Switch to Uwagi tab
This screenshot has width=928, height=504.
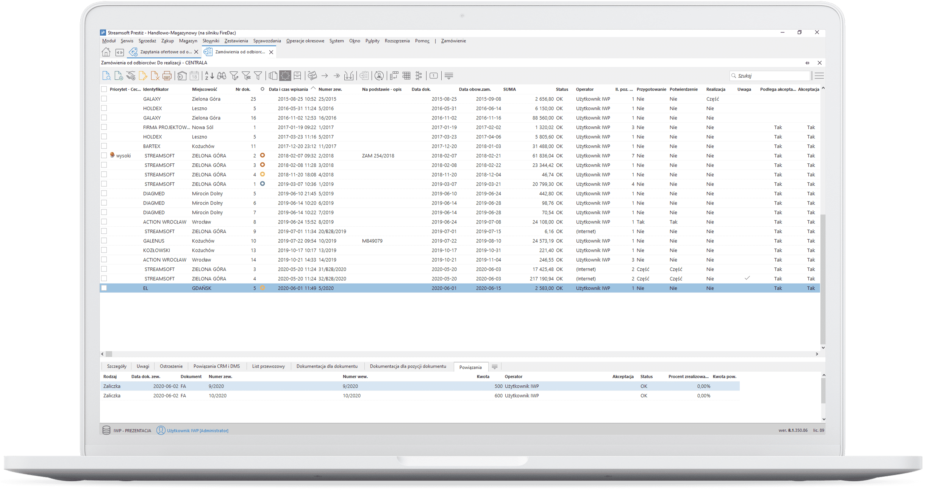(143, 366)
